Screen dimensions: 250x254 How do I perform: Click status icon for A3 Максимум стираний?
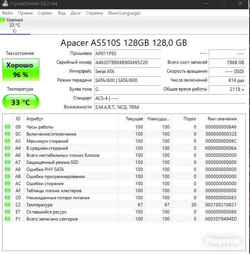click(x=7, y=141)
